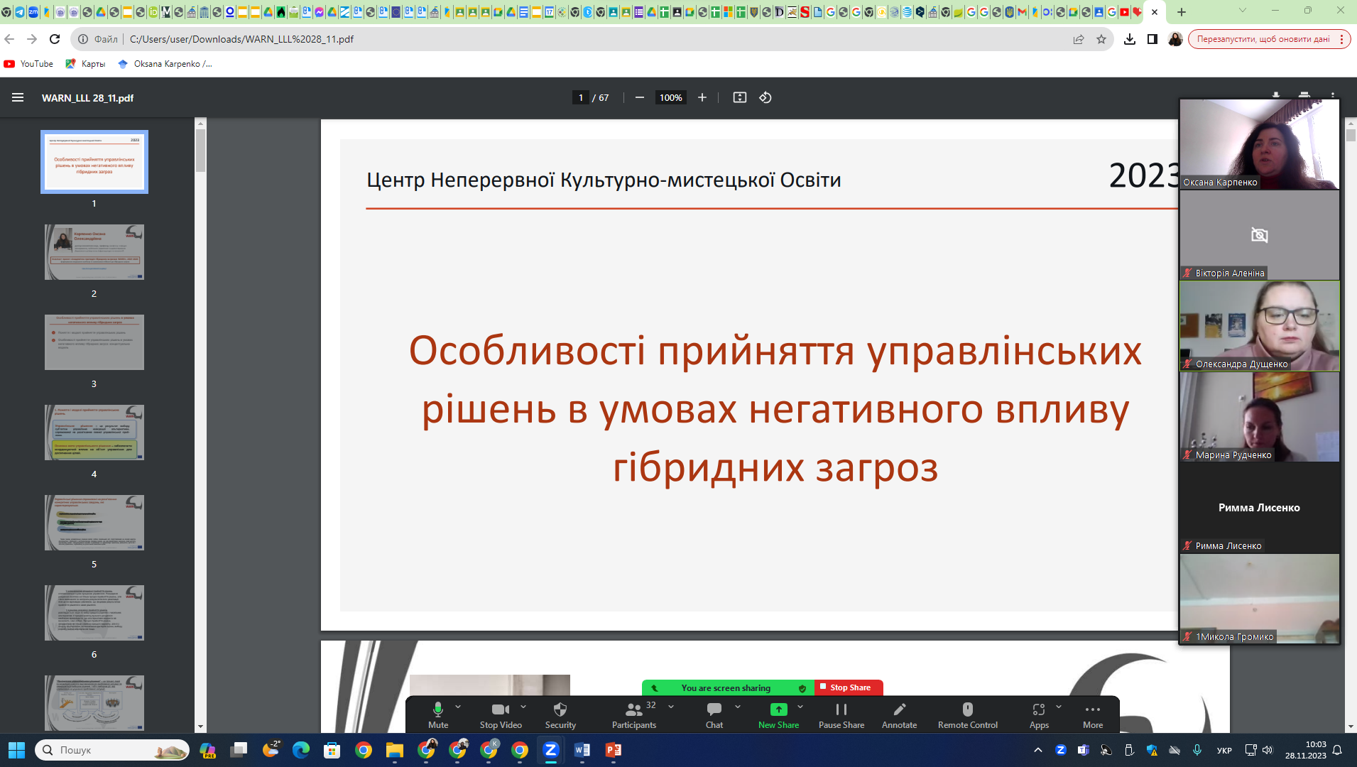1357x767 pixels.
Task: Click the fit to page icon
Action: tap(740, 98)
